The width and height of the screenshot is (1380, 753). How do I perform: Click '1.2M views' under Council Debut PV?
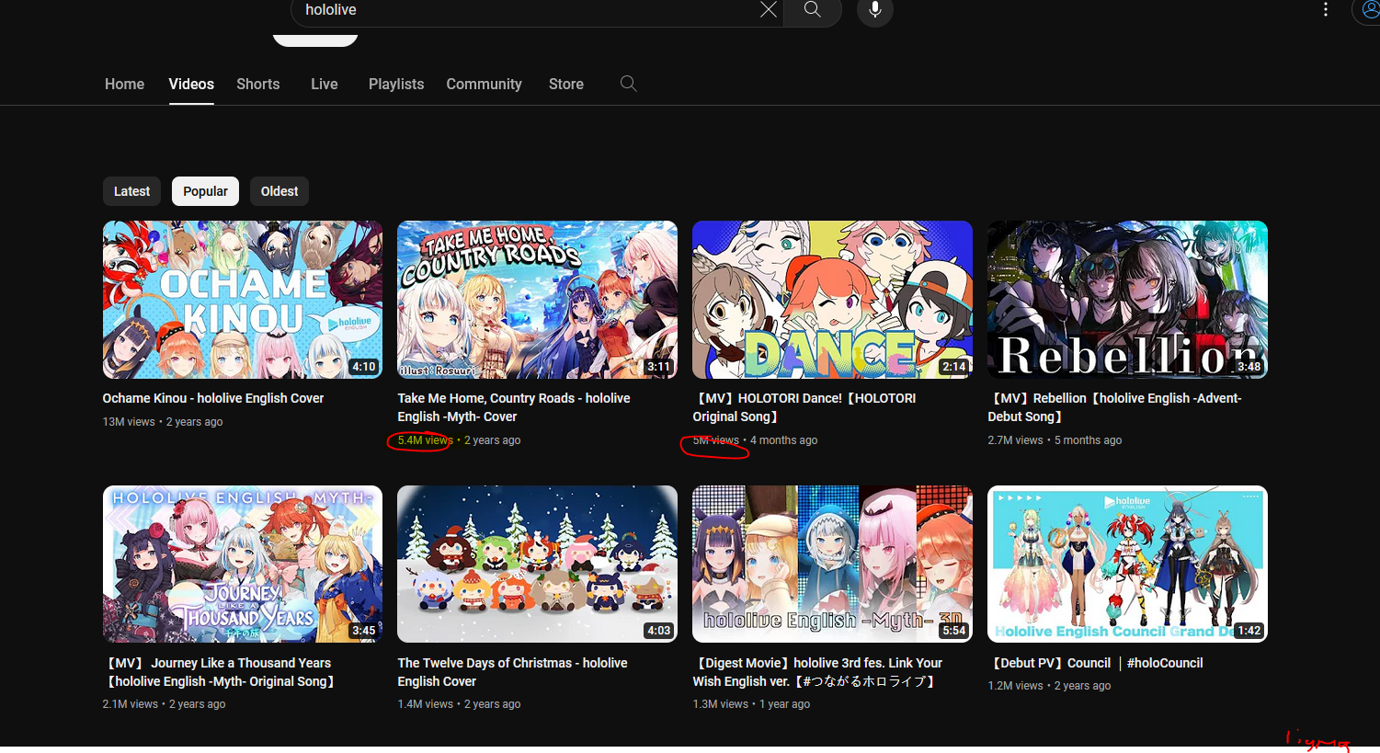click(x=1015, y=686)
